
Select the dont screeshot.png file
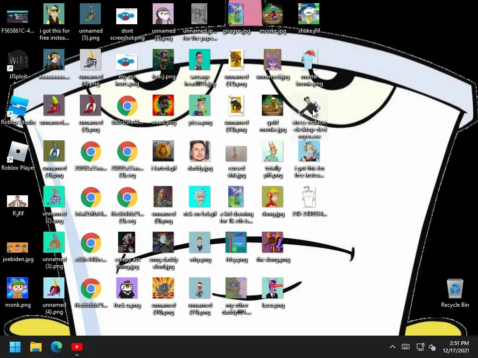(x=127, y=24)
